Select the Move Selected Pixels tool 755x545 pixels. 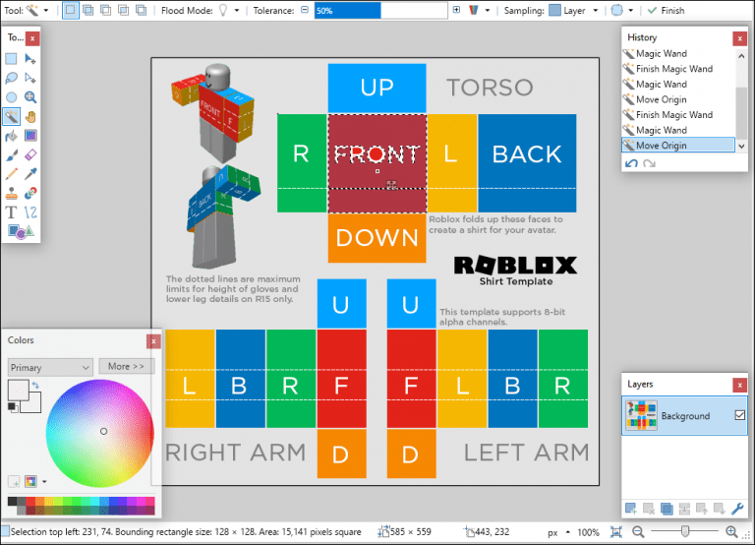[29, 59]
